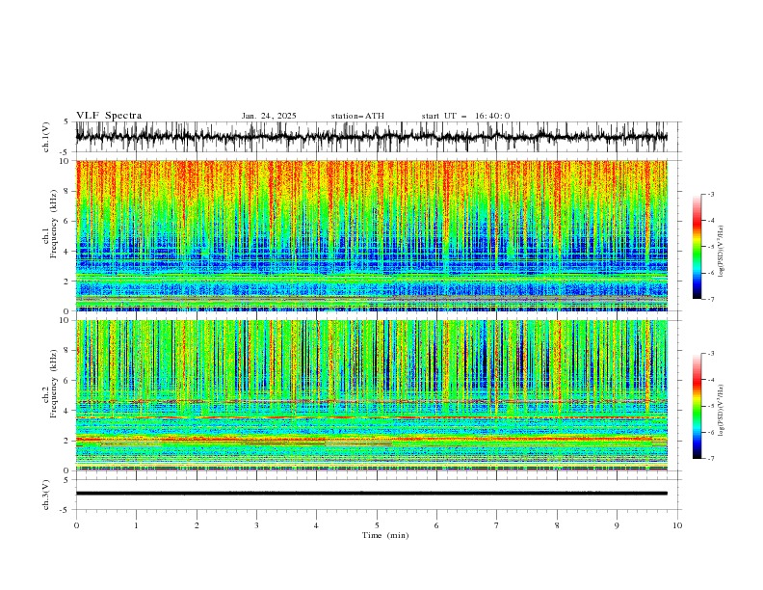The image size is (763, 590).
Task: Click the ch.1 PSD color bar
Action: [x=697, y=246]
